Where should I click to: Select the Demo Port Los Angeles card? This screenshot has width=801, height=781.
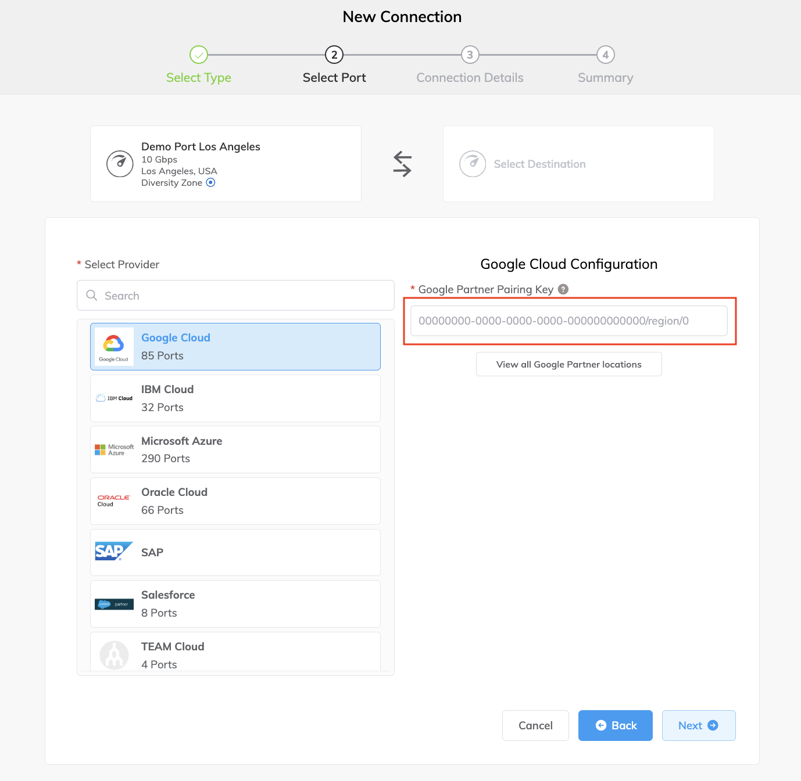226,164
